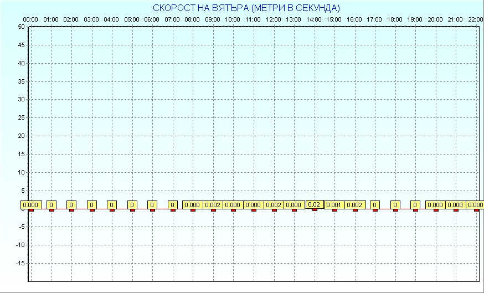484x293 pixels.
Task: Select the red data marker at 05:00
Action: [132, 210]
